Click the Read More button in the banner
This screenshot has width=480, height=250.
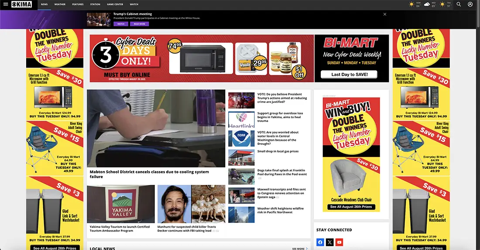point(140,24)
